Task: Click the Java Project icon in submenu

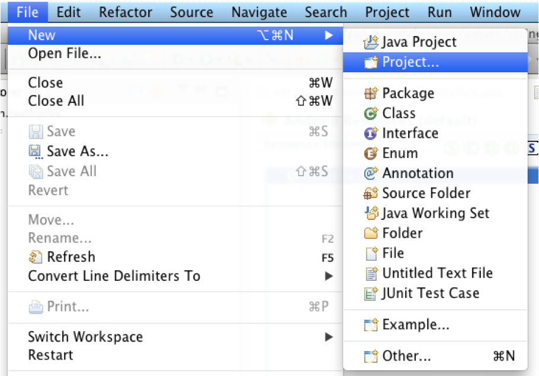Action: tap(371, 42)
